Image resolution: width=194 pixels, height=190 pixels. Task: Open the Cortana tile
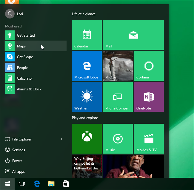click(149, 66)
